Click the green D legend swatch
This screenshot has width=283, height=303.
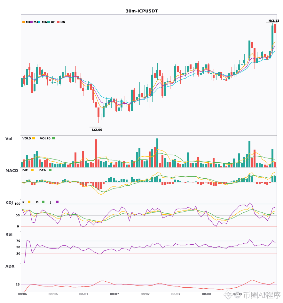click(x=43, y=202)
